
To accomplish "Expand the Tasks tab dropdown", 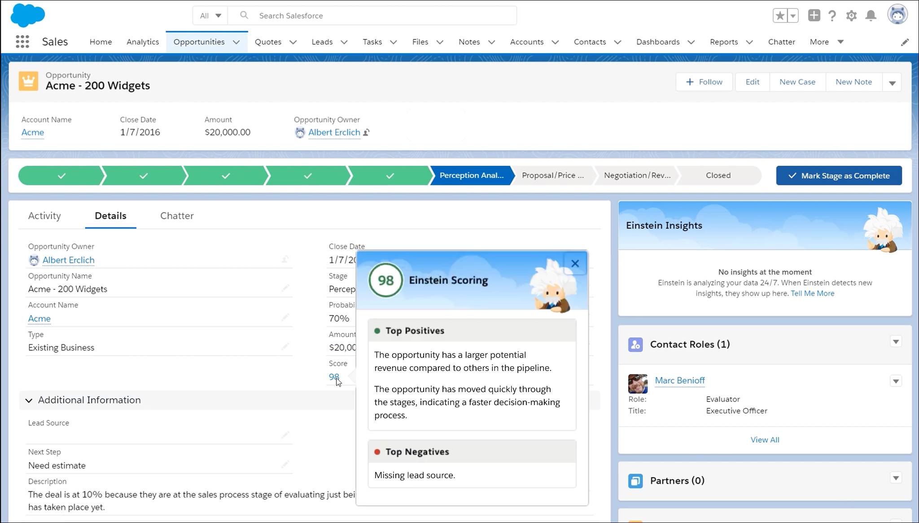I will [x=394, y=42].
